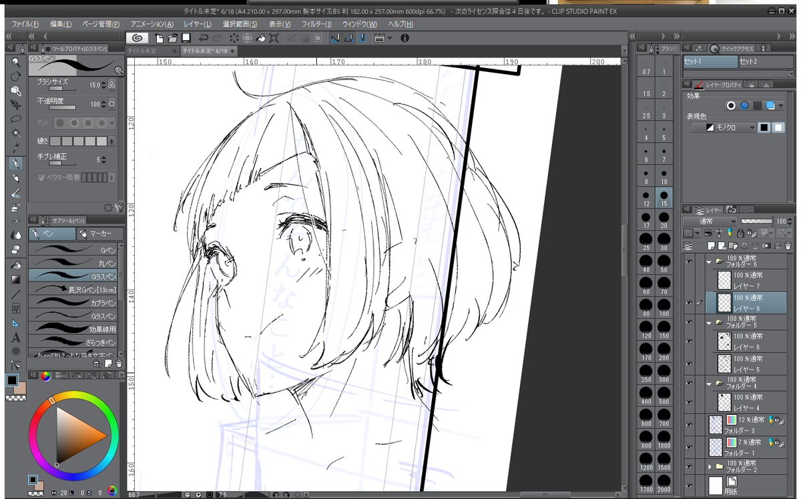Select the セット2 quick access button
This screenshot has height=499, width=801.
[x=765, y=61]
